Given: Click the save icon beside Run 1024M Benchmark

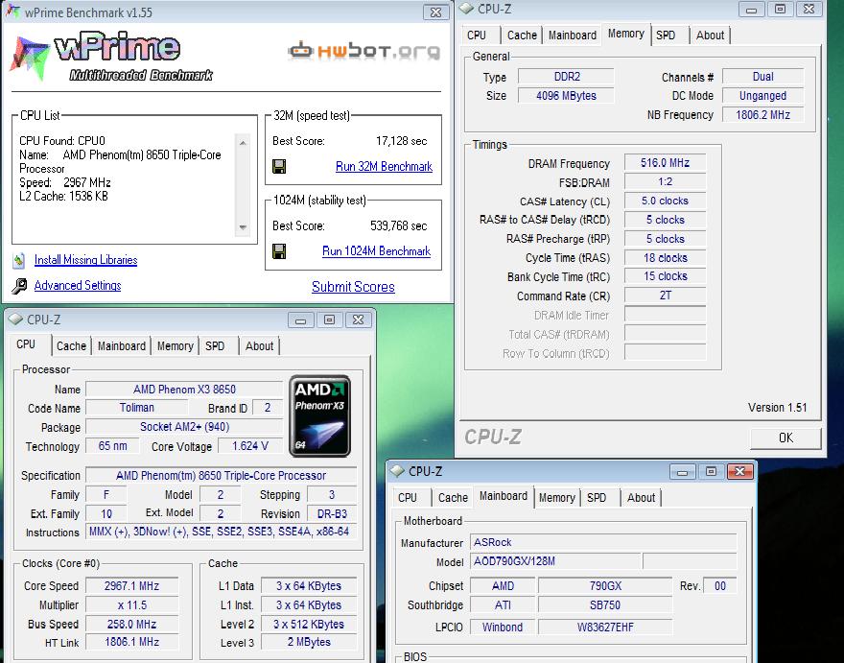Looking at the screenshot, I should tap(279, 251).
